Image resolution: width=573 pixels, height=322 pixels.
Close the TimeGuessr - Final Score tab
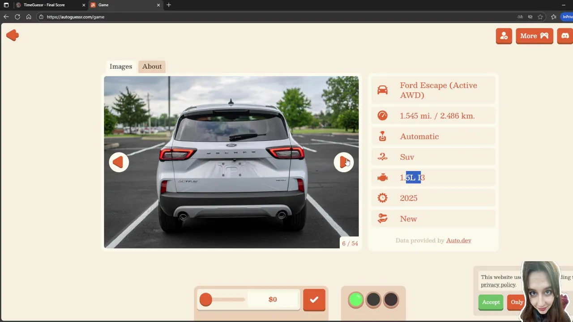click(x=84, y=5)
